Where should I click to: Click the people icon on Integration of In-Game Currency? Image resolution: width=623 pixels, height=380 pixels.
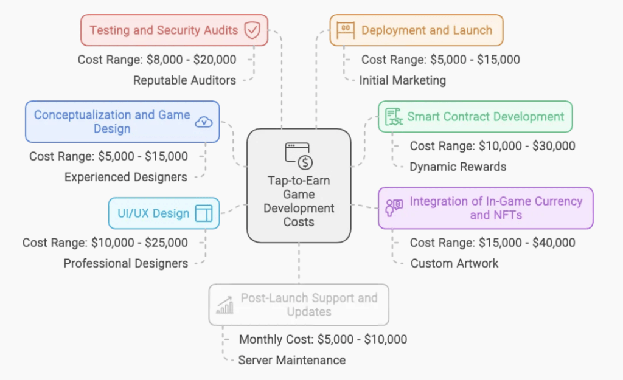[393, 208]
